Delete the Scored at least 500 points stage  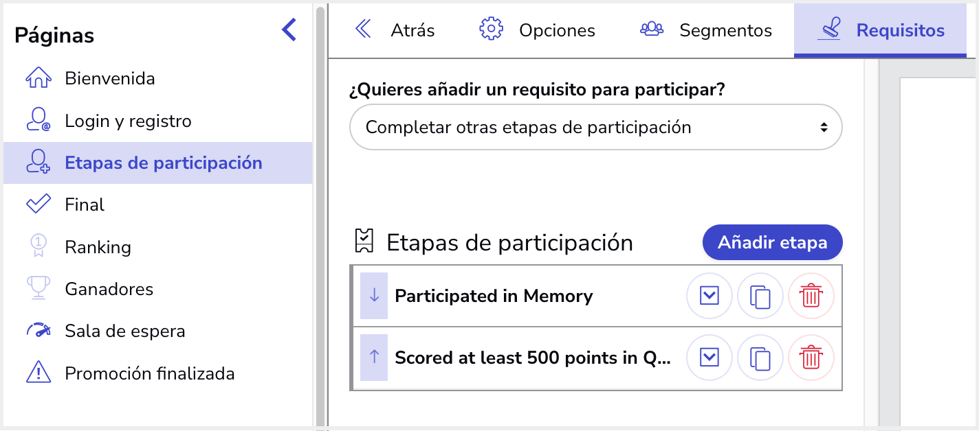point(811,358)
